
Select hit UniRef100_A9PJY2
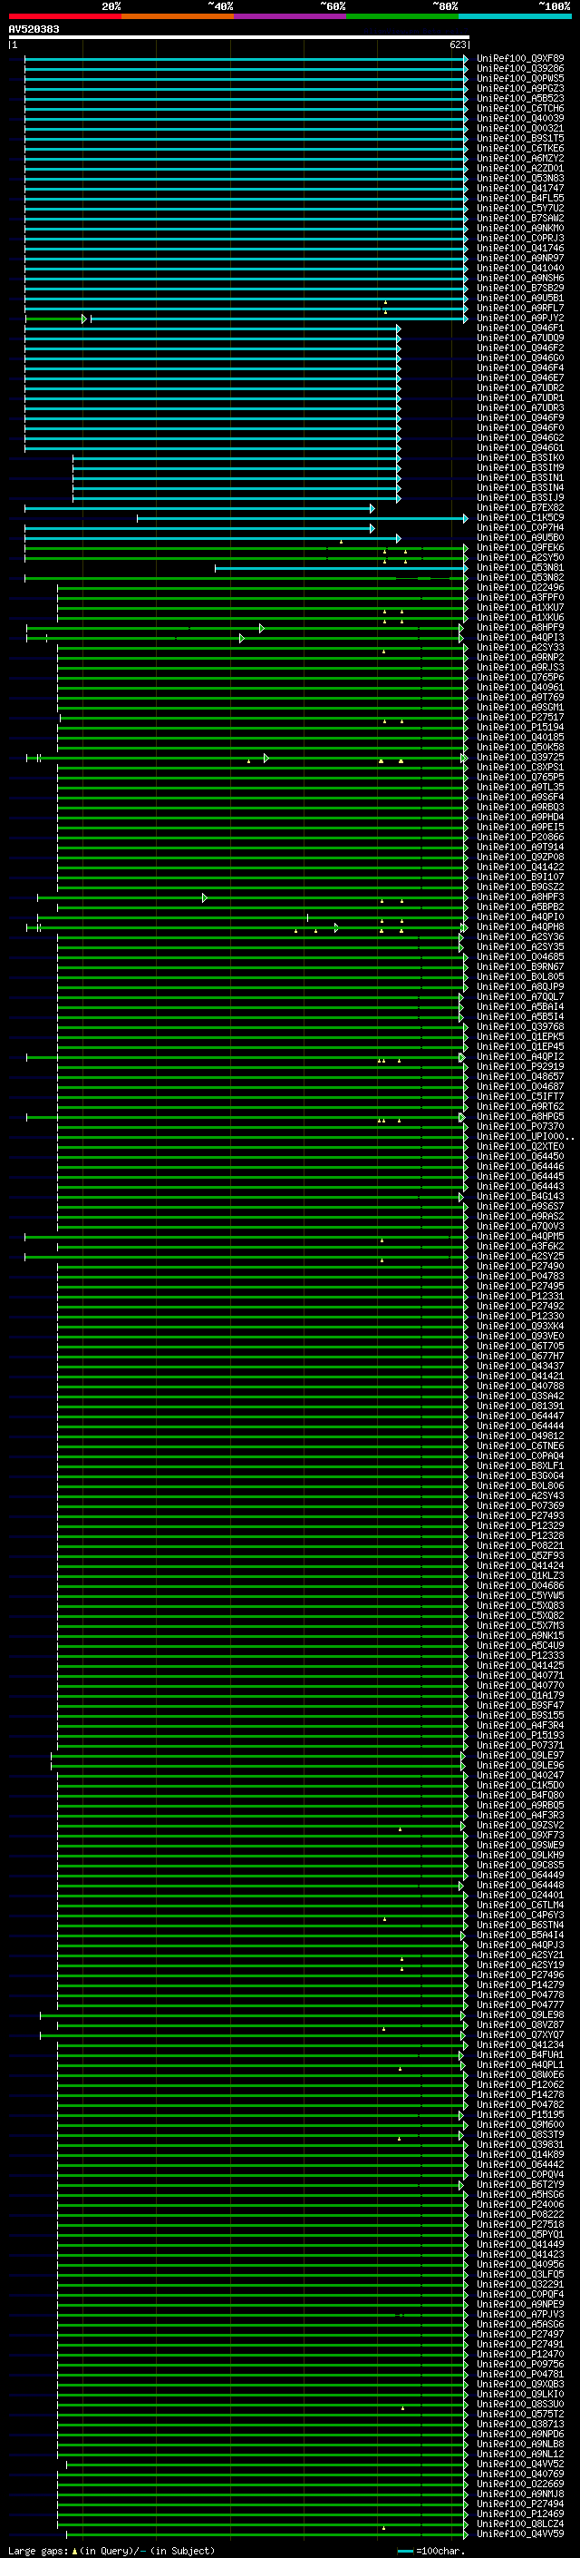520,318
